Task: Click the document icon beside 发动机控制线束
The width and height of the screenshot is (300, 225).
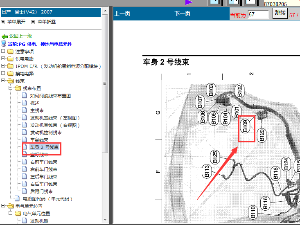Action: point(25,132)
